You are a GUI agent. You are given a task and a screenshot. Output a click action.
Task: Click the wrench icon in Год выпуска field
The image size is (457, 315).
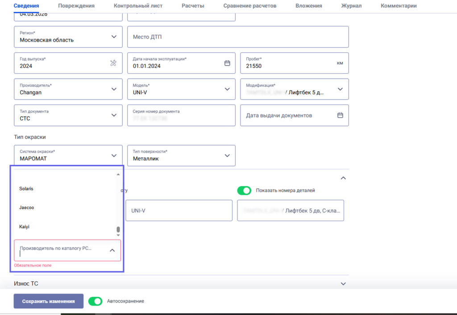point(113,63)
